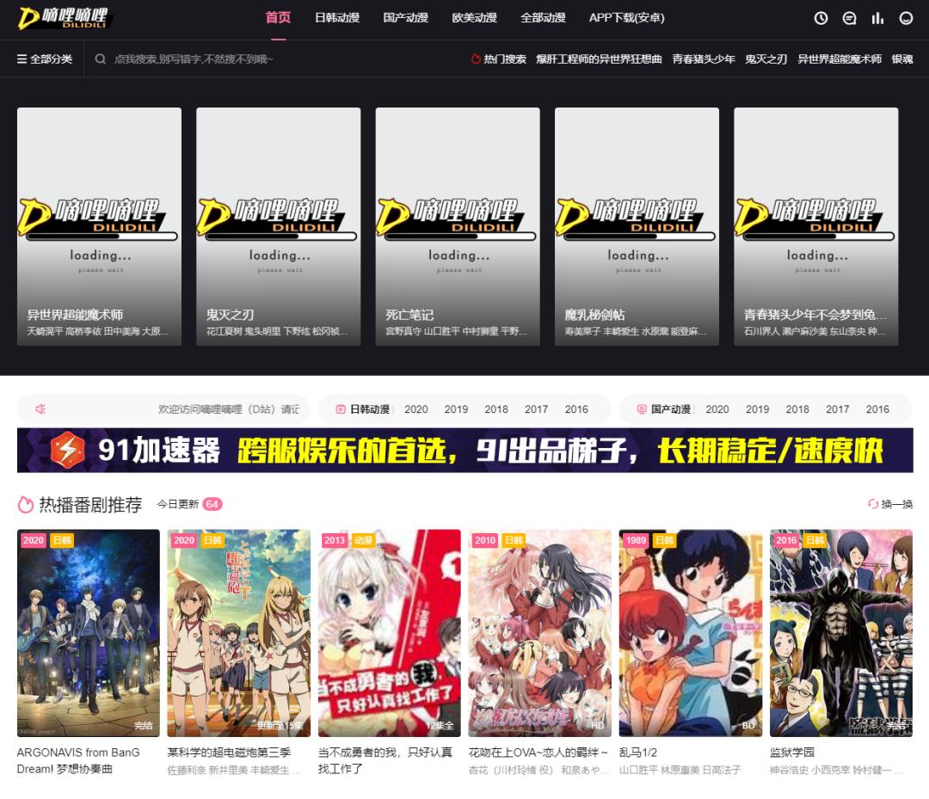Click the 换一换 refresh icon
This screenshot has width=929, height=799.
(873, 504)
